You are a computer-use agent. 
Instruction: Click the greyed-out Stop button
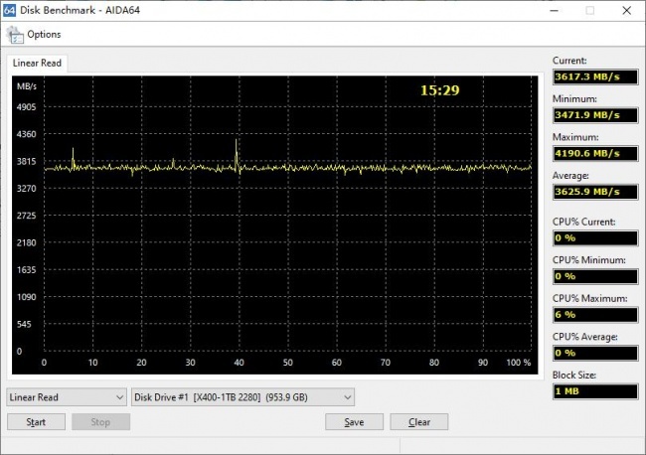click(x=101, y=422)
